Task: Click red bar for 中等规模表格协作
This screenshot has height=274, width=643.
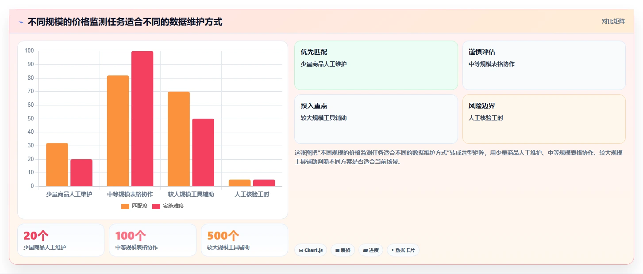Action: click(x=142, y=119)
